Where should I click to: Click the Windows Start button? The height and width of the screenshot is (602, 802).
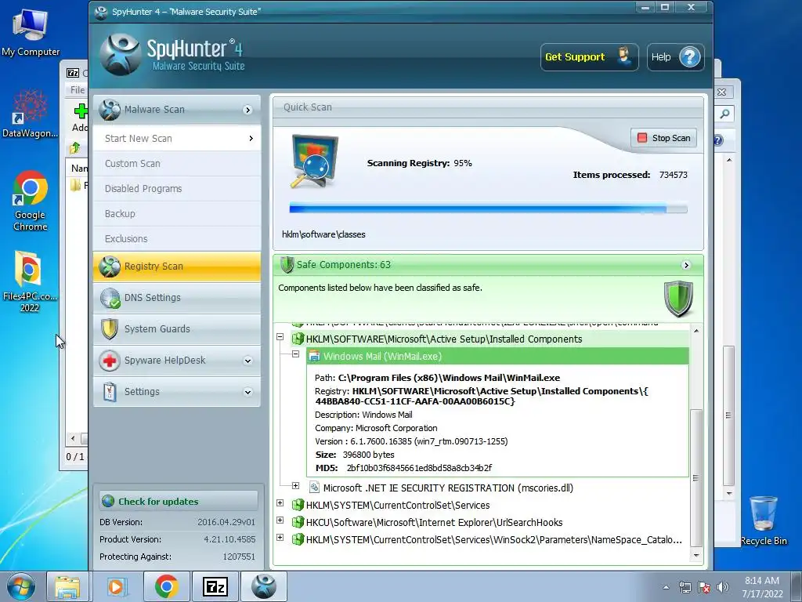(x=21, y=586)
